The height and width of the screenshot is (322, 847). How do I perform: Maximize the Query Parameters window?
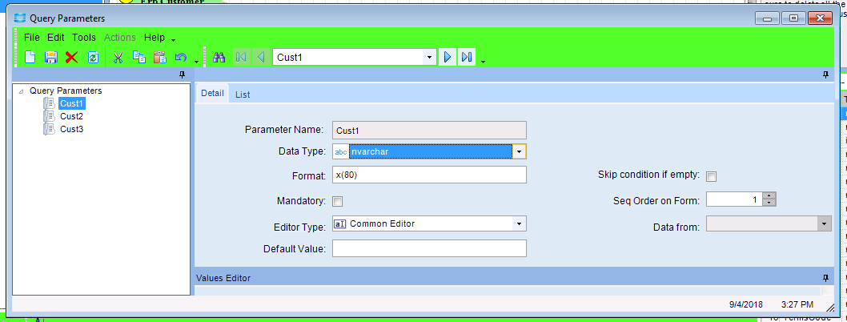(793, 18)
